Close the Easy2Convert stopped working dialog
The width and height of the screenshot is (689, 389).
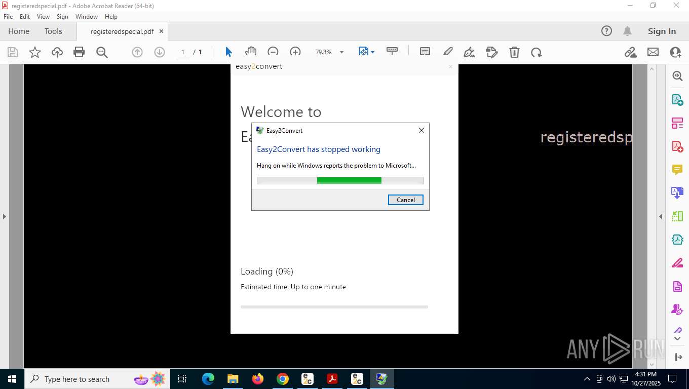point(421,130)
